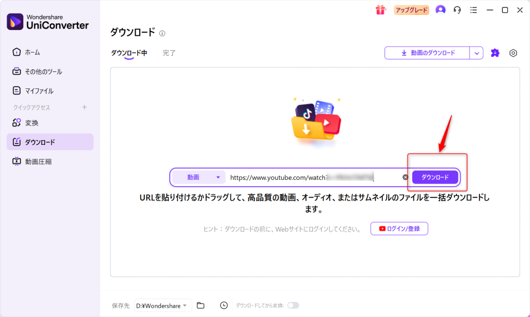The width and height of the screenshot is (530, 317).
Task: Open the clock schedule icon
Action: point(224,305)
